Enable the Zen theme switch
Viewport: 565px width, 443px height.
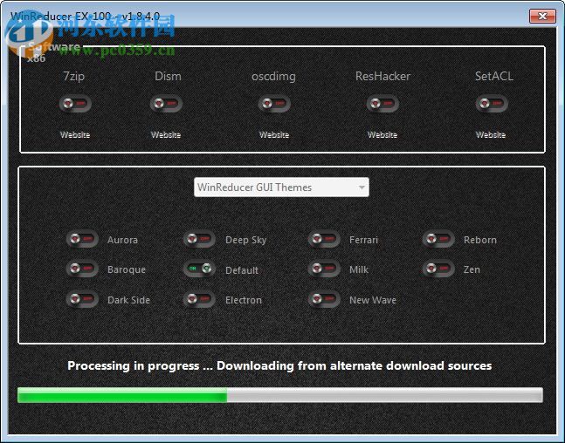438,269
